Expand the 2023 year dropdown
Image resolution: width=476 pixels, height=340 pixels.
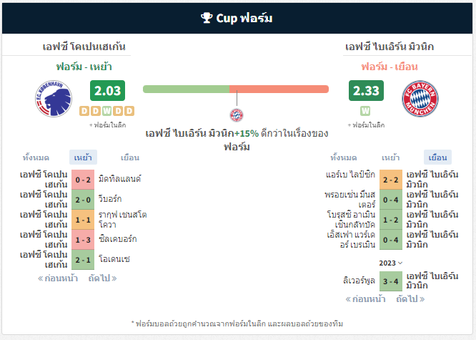click(x=391, y=263)
